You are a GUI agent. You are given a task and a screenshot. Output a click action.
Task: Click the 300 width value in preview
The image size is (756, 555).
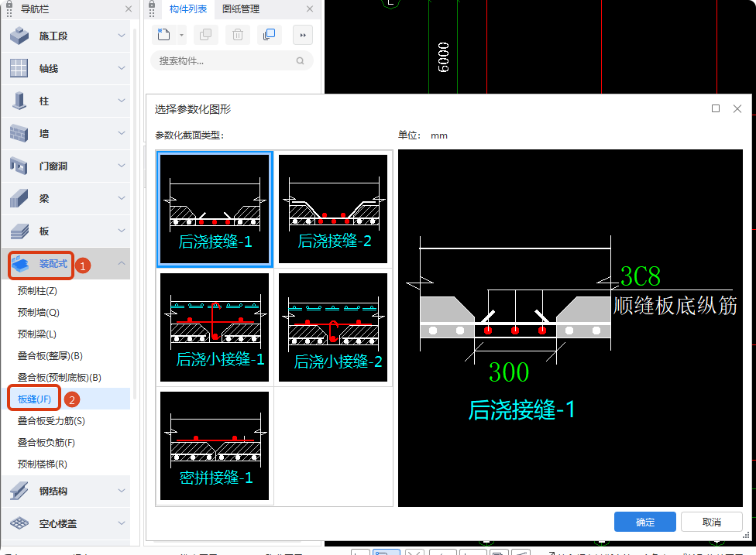click(x=509, y=372)
